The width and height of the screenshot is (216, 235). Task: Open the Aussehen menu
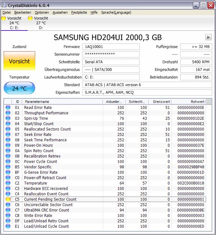[60, 12]
